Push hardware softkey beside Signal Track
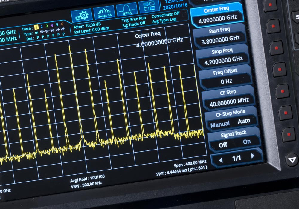Viewport: 299px width, 209px height. tap(289, 135)
